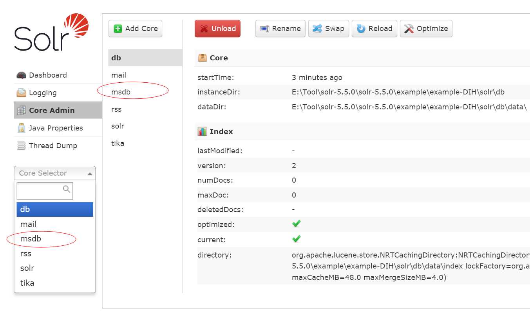Click the Rename button's icon

point(265,29)
